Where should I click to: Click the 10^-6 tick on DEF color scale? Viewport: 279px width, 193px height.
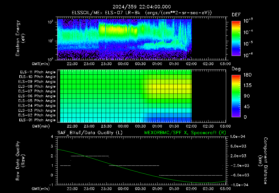tap(248, 55)
